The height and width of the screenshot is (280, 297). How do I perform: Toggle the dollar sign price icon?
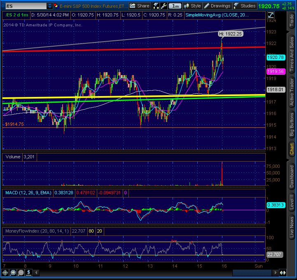pyautogui.click(x=28, y=273)
